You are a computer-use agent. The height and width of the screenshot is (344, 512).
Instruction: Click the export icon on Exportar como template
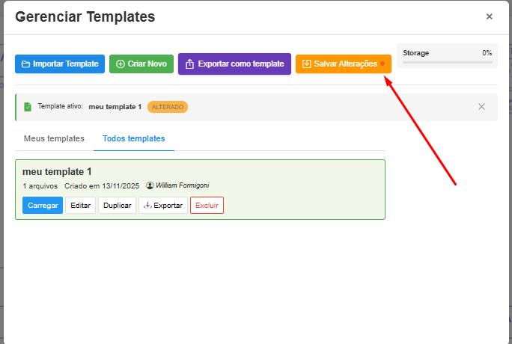[x=189, y=64]
